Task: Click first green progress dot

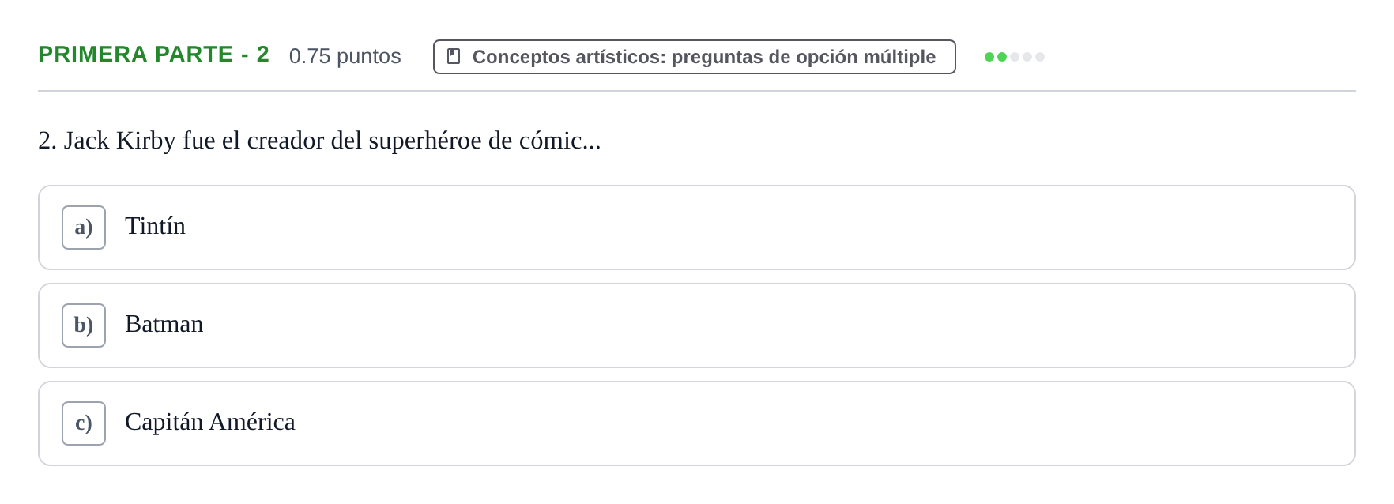Action: (x=989, y=57)
